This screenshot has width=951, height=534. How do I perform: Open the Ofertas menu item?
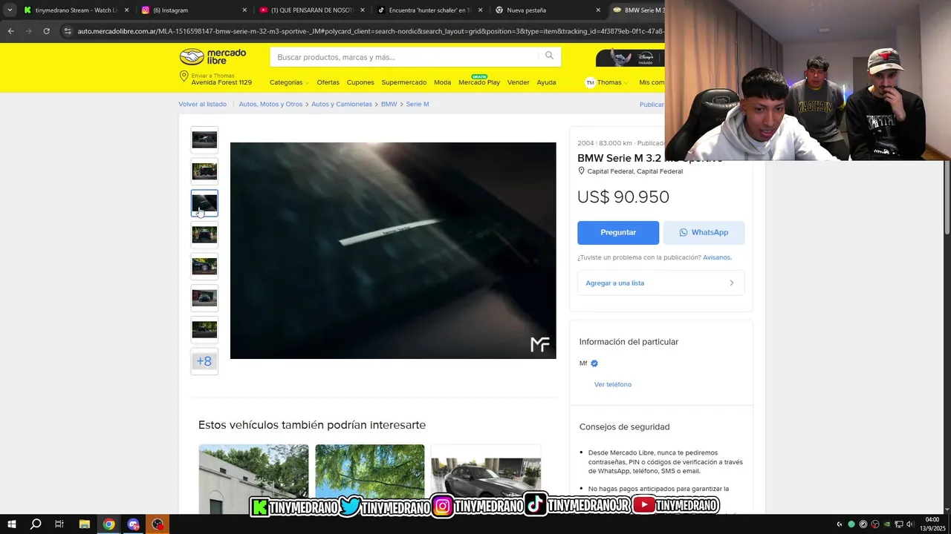tap(328, 82)
